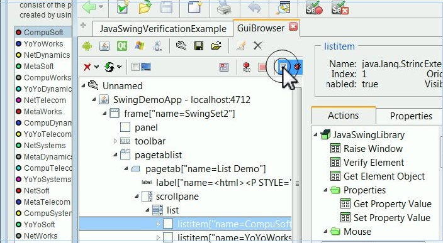The image size is (443, 243).
Task: Click the gray undo arrow icon
Action: [x=254, y=8]
